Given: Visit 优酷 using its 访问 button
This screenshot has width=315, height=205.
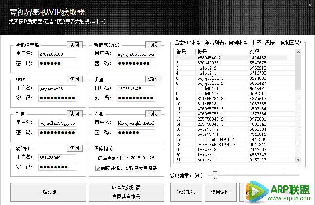Looking at the screenshot, I should click(153, 79).
